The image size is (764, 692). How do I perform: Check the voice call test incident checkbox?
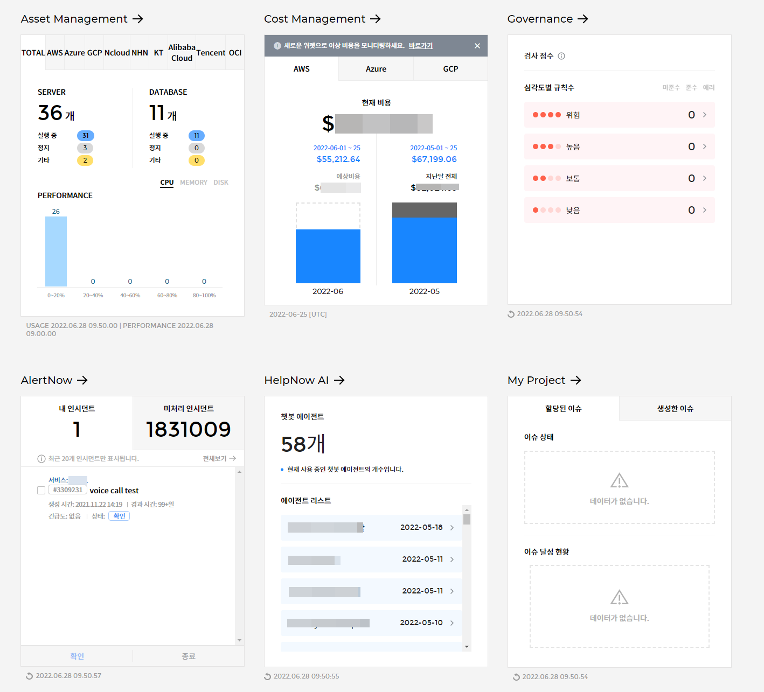coord(41,490)
